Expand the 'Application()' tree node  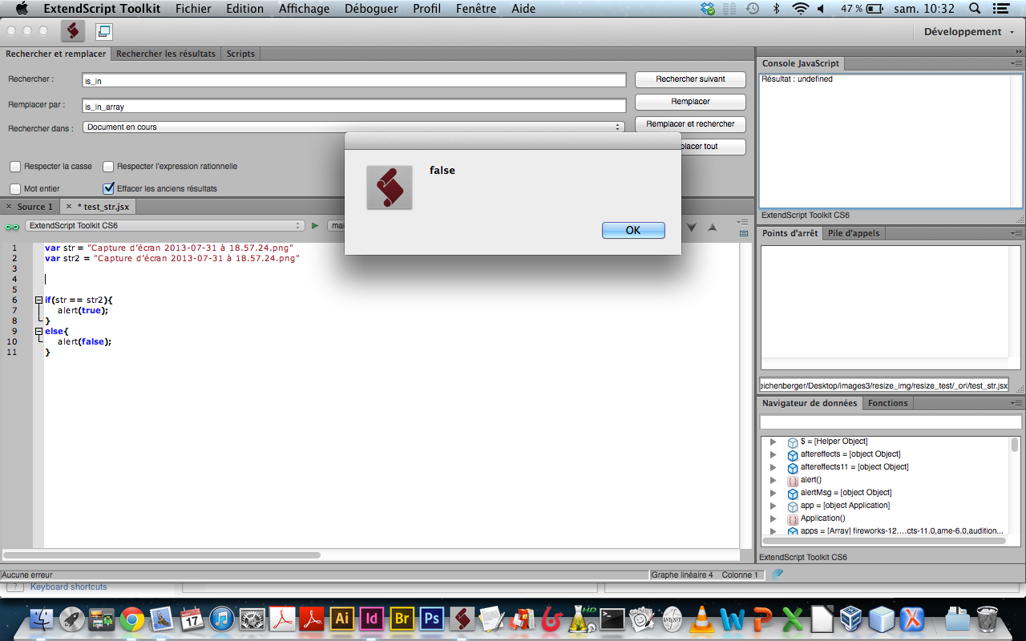pyautogui.click(x=774, y=518)
